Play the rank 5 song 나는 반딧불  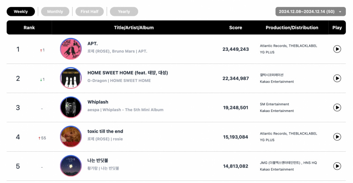click(337, 166)
